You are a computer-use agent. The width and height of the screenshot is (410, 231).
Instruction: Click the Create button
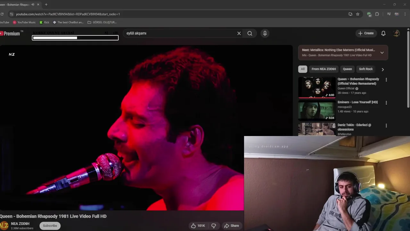tap(366, 33)
